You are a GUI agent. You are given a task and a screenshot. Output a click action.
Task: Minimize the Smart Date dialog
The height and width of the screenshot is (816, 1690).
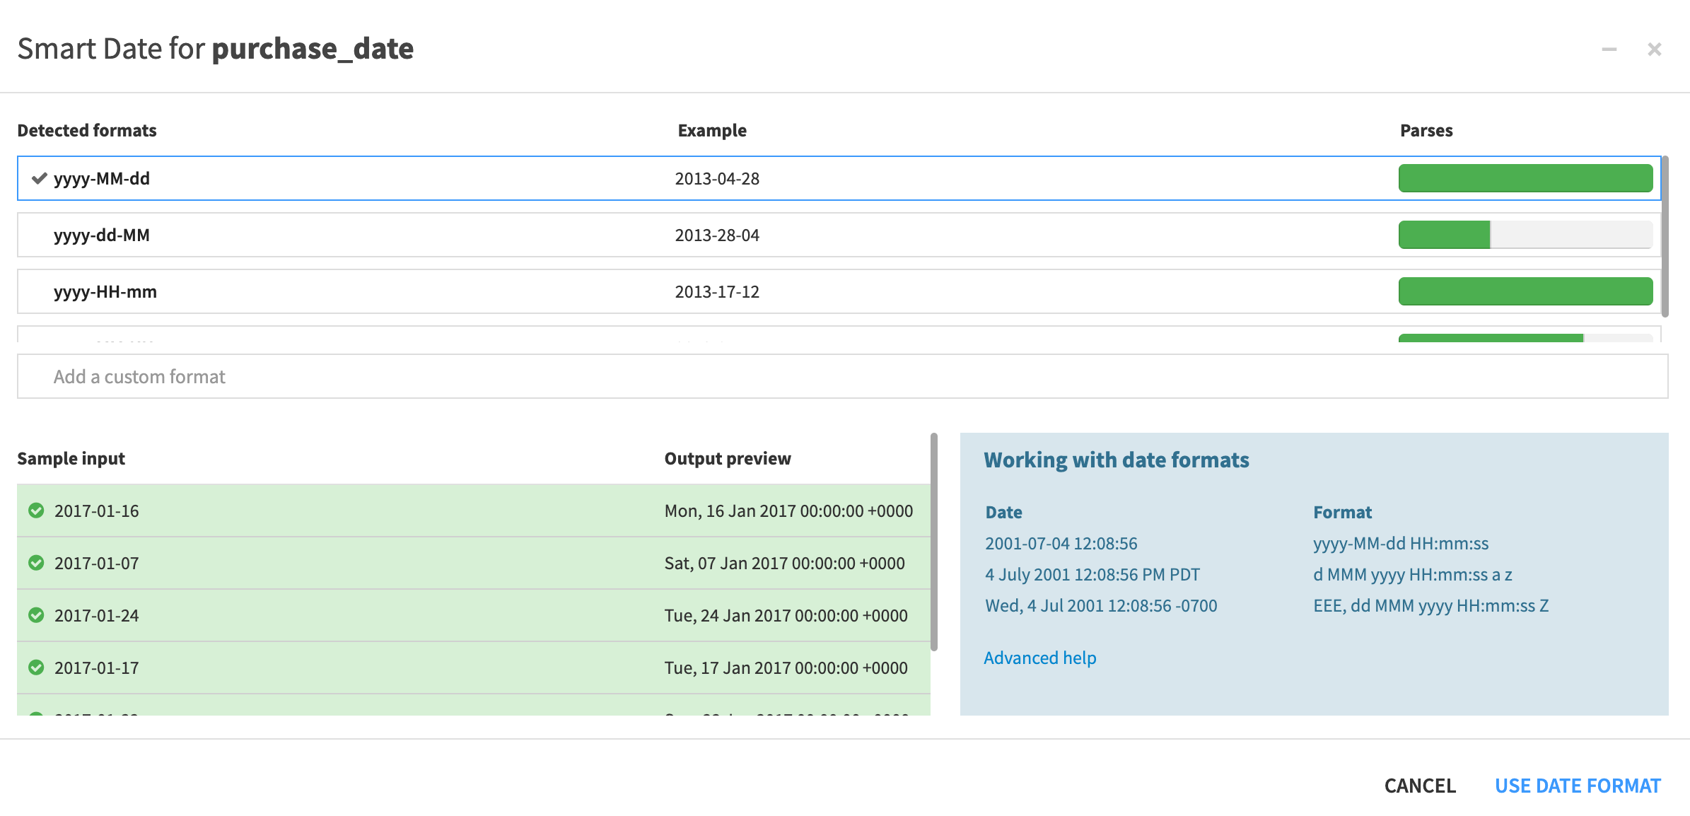tap(1609, 49)
